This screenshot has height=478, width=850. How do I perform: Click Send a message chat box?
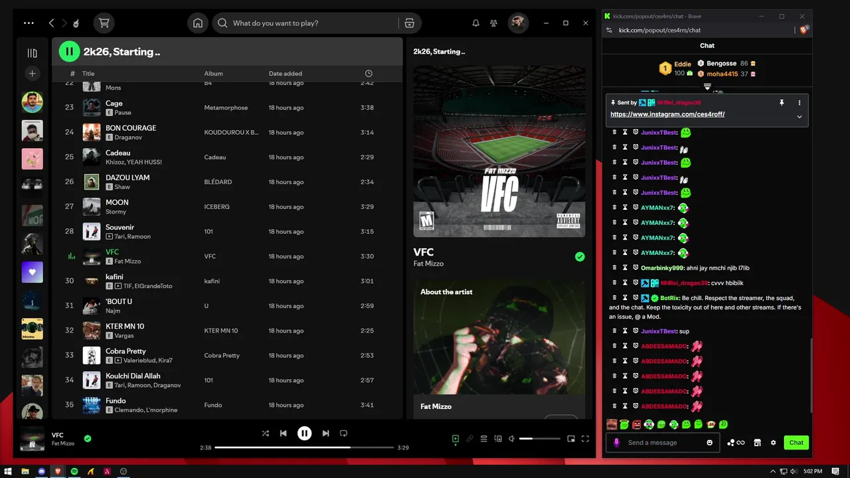tap(663, 443)
